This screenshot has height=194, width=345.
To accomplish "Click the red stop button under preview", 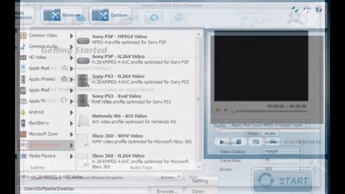I will [x=225, y=110].
